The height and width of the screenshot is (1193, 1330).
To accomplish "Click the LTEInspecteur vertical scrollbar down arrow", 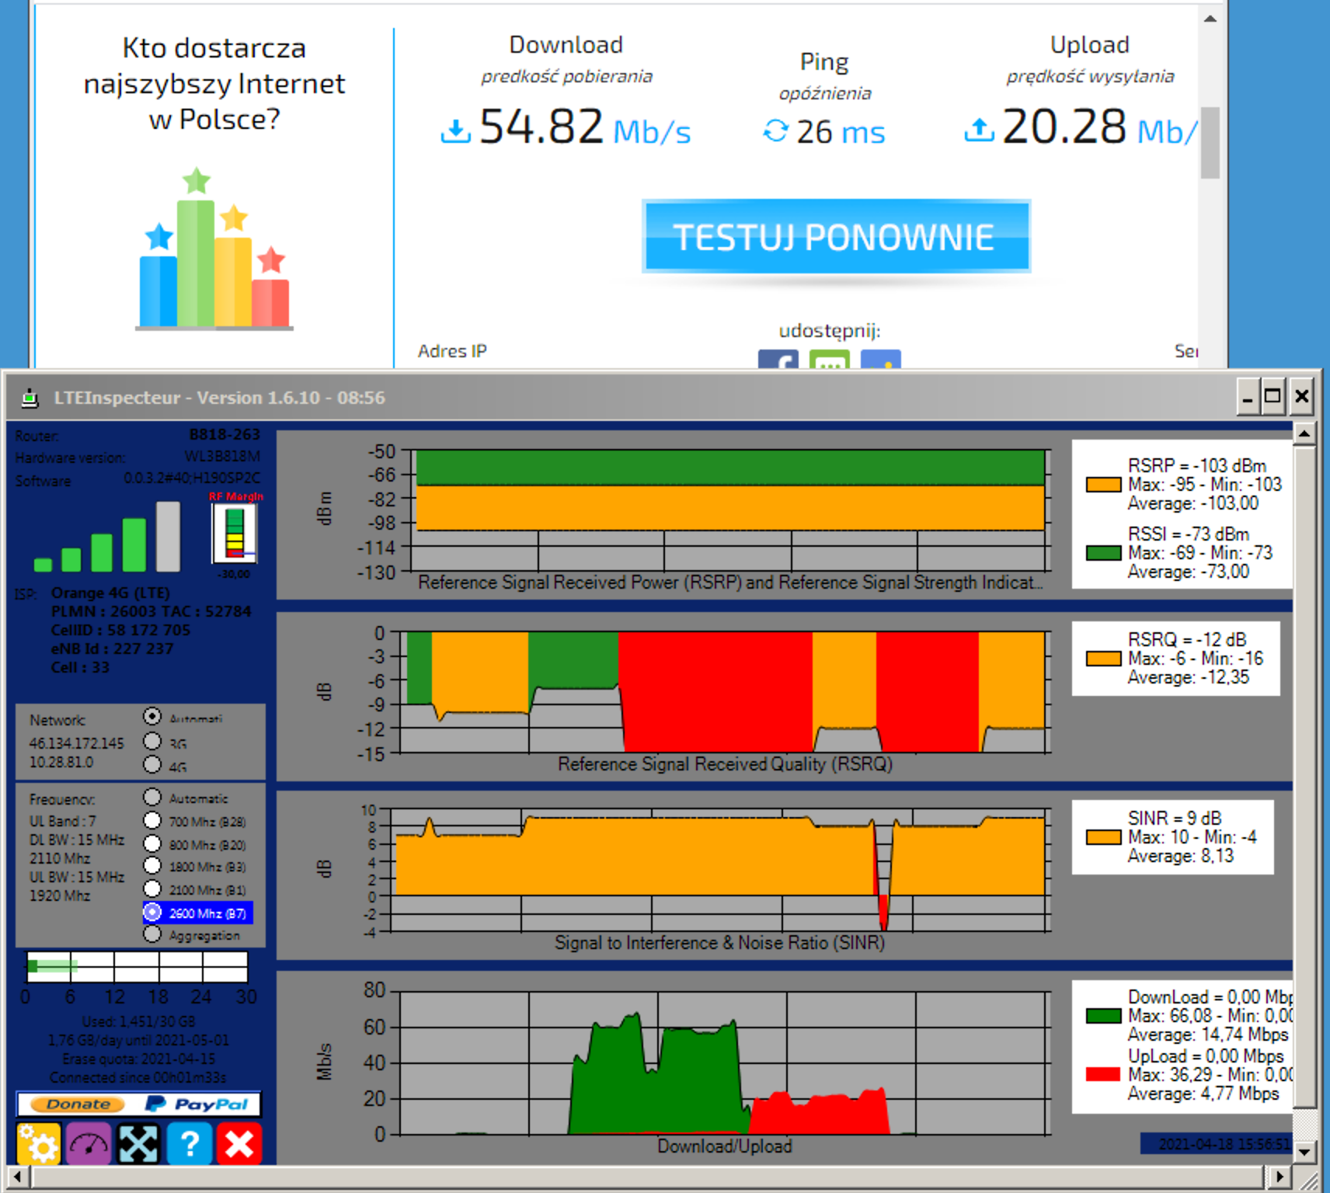I will pyautogui.click(x=1304, y=1153).
